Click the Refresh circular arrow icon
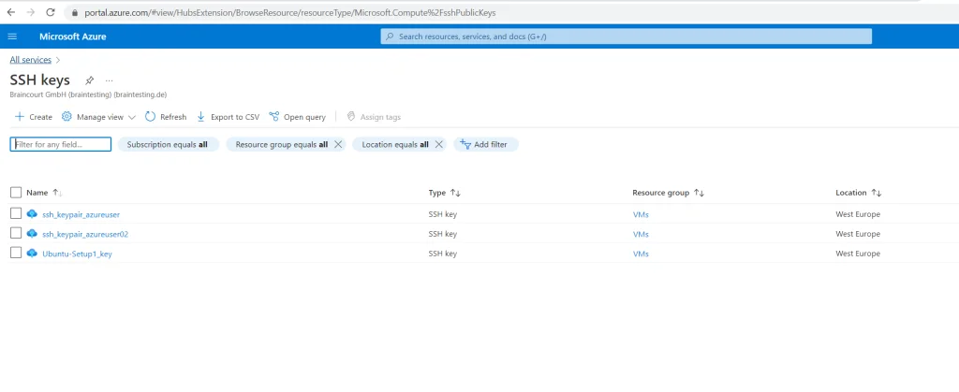The image size is (959, 392). tap(151, 117)
